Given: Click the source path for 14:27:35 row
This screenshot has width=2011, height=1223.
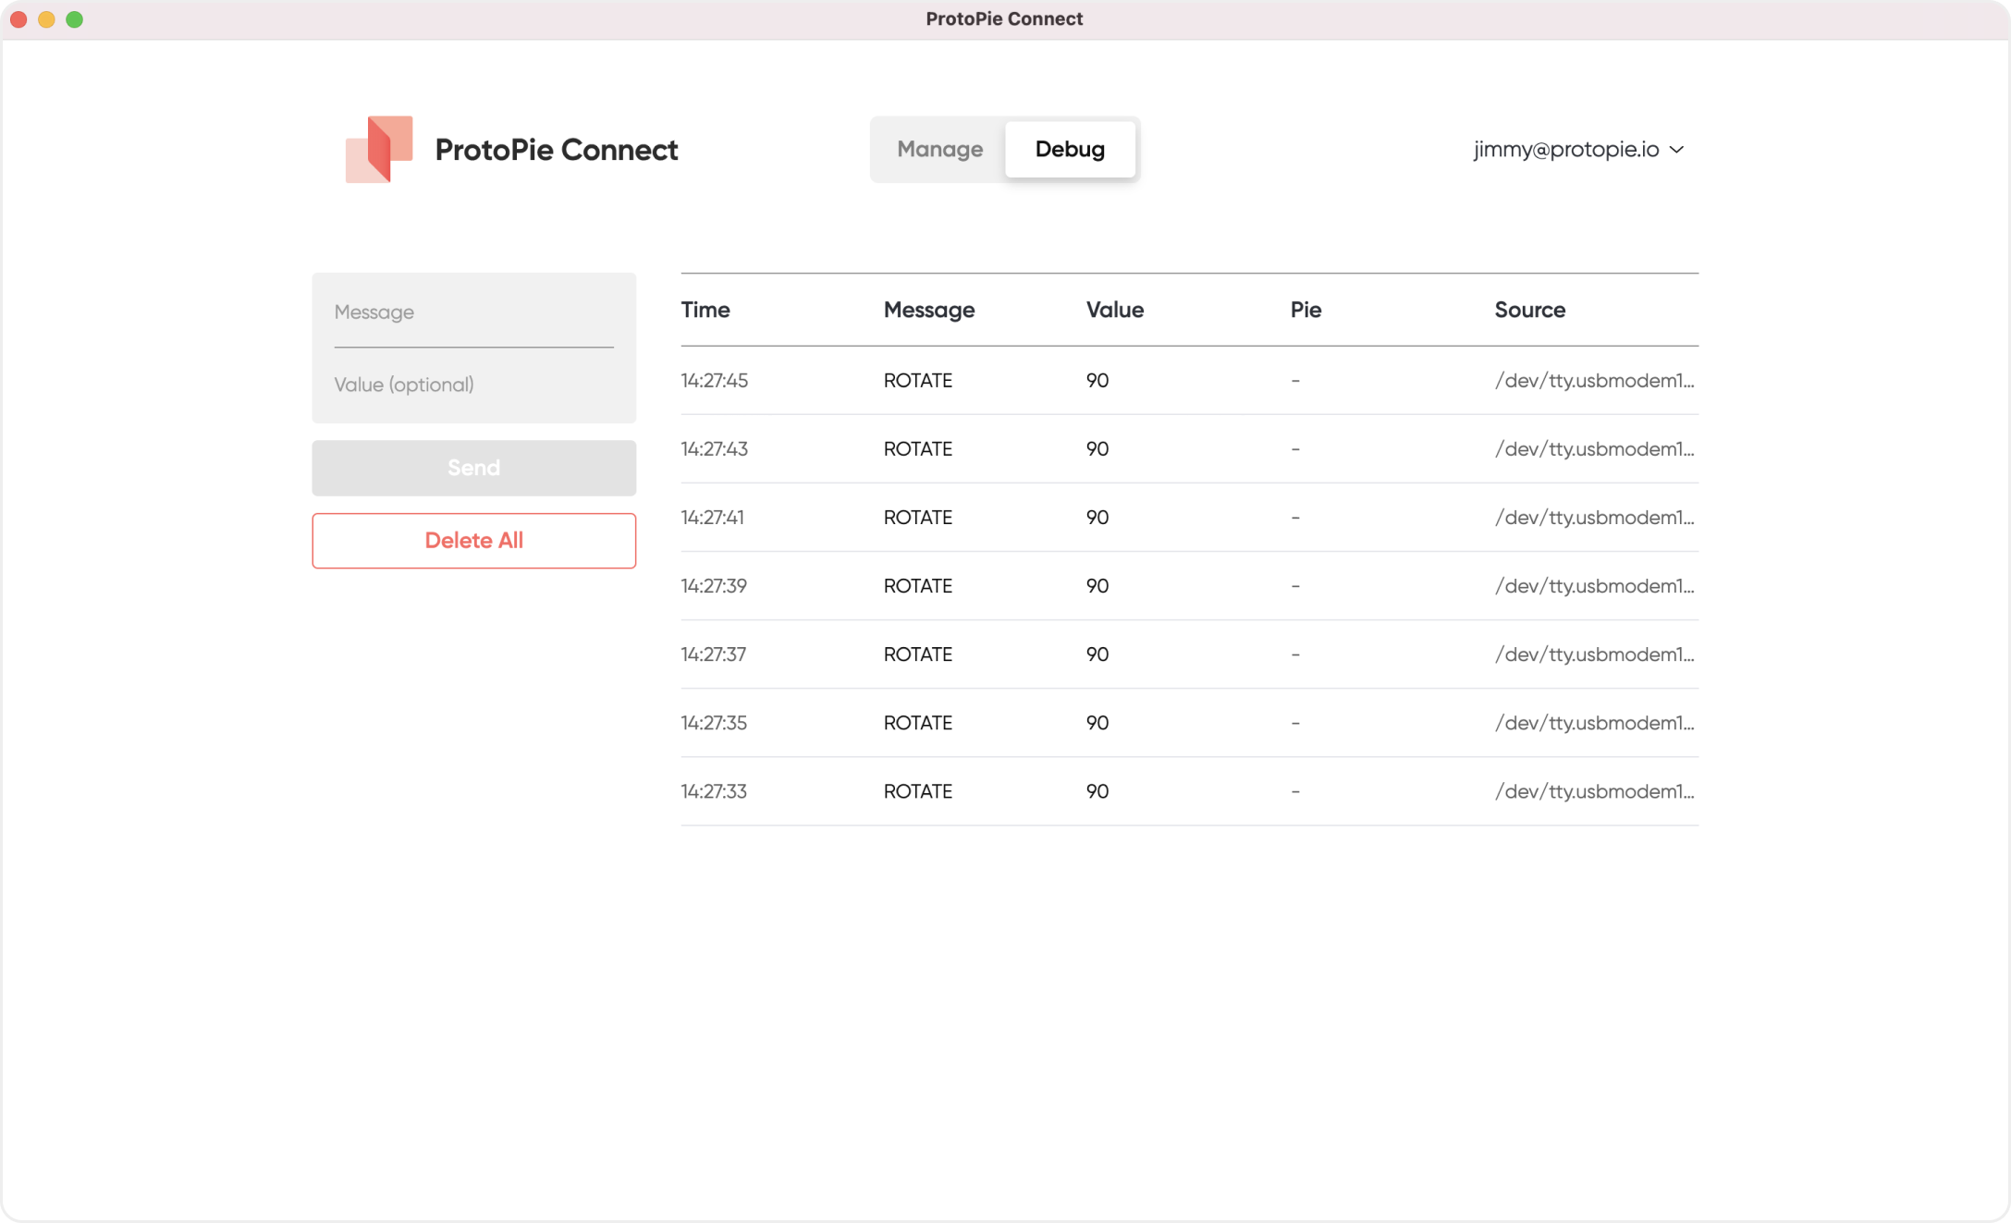Looking at the screenshot, I should tap(1593, 723).
